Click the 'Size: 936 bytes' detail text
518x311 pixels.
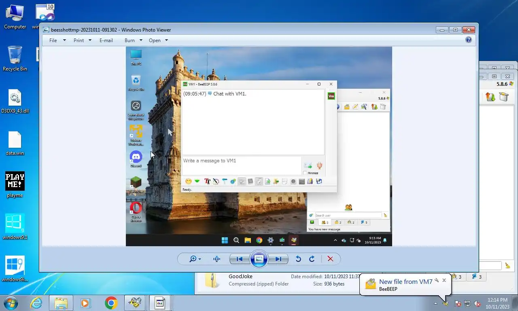[329, 284]
